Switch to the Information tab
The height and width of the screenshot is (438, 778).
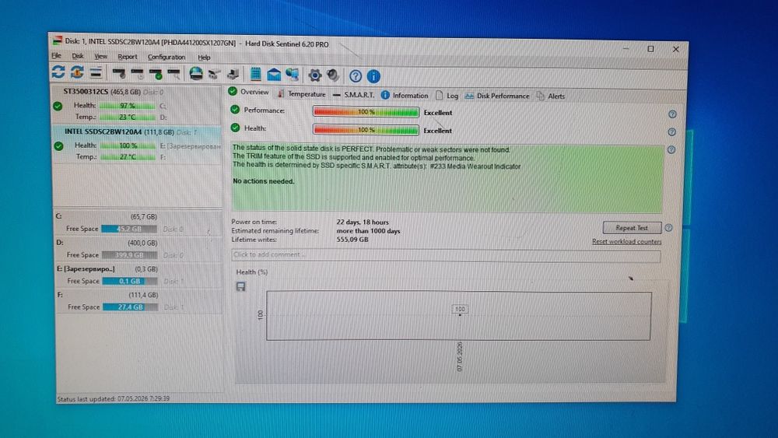[405, 95]
